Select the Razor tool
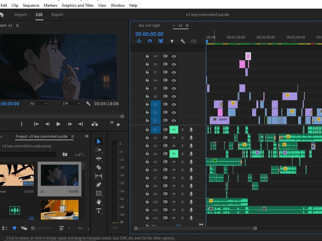 pyautogui.click(x=99, y=167)
